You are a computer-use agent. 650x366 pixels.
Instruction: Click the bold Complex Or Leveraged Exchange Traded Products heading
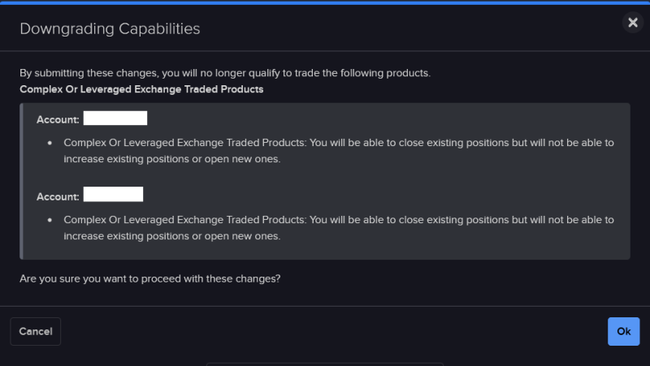point(141,89)
